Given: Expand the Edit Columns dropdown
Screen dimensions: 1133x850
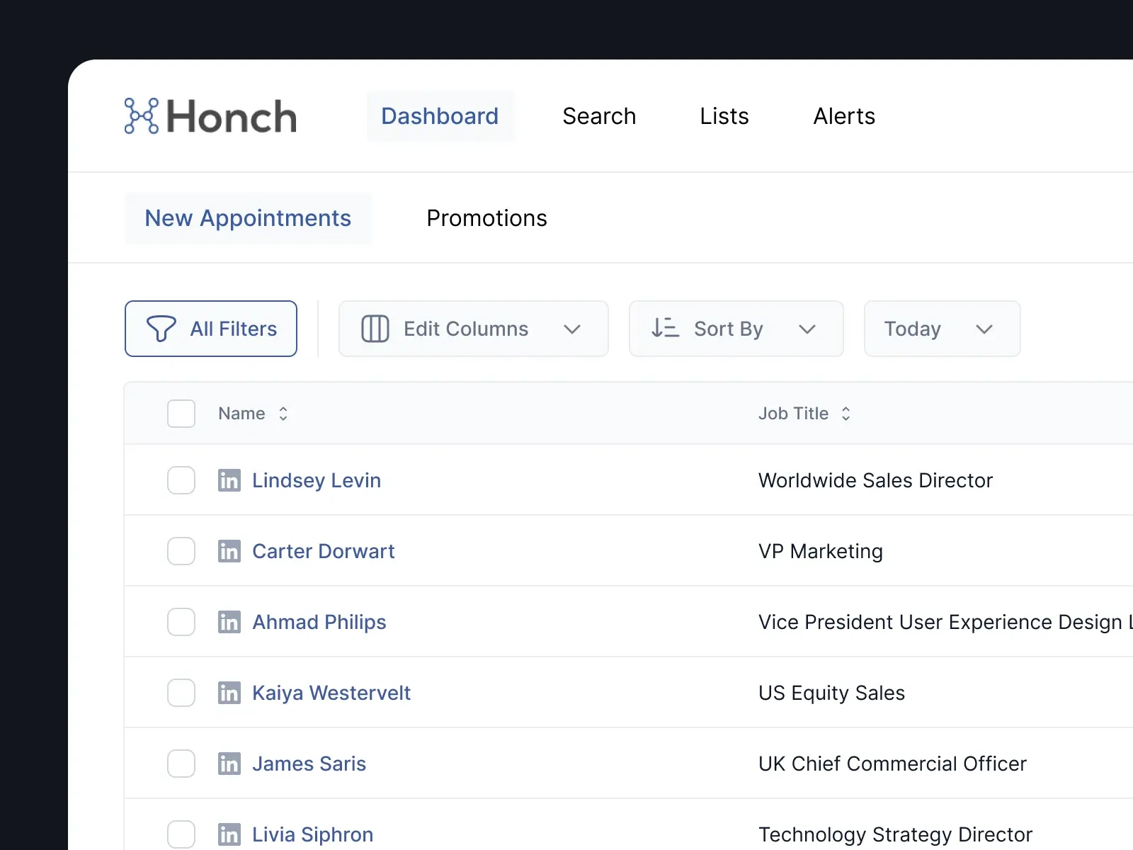Looking at the screenshot, I should 473,329.
